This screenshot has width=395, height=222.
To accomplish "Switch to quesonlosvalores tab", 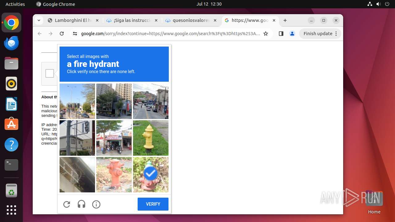I will (x=191, y=20).
